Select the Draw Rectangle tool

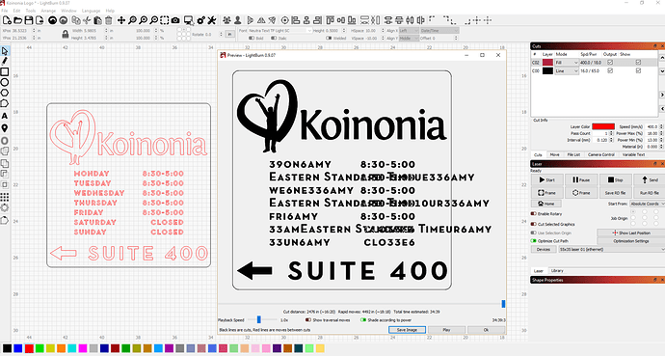click(5, 71)
